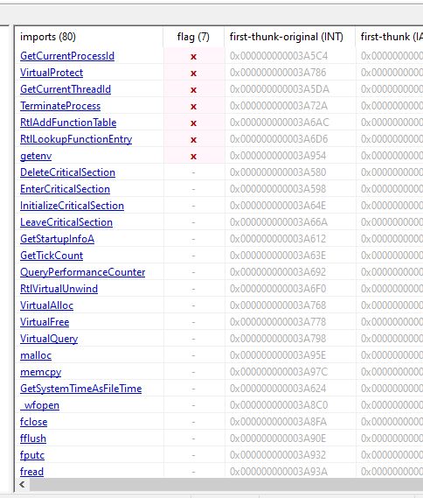Click the red x flag for VirtualProtect
This screenshot has width=423, height=498.
(193, 74)
